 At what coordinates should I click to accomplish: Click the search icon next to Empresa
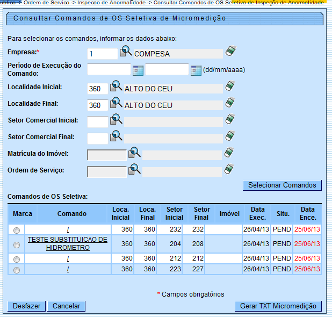(x=126, y=52)
